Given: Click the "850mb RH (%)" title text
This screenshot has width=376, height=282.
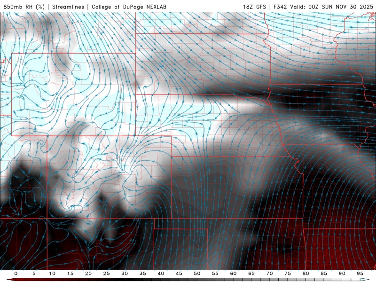Looking at the screenshot, I should pyautogui.click(x=24, y=7).
